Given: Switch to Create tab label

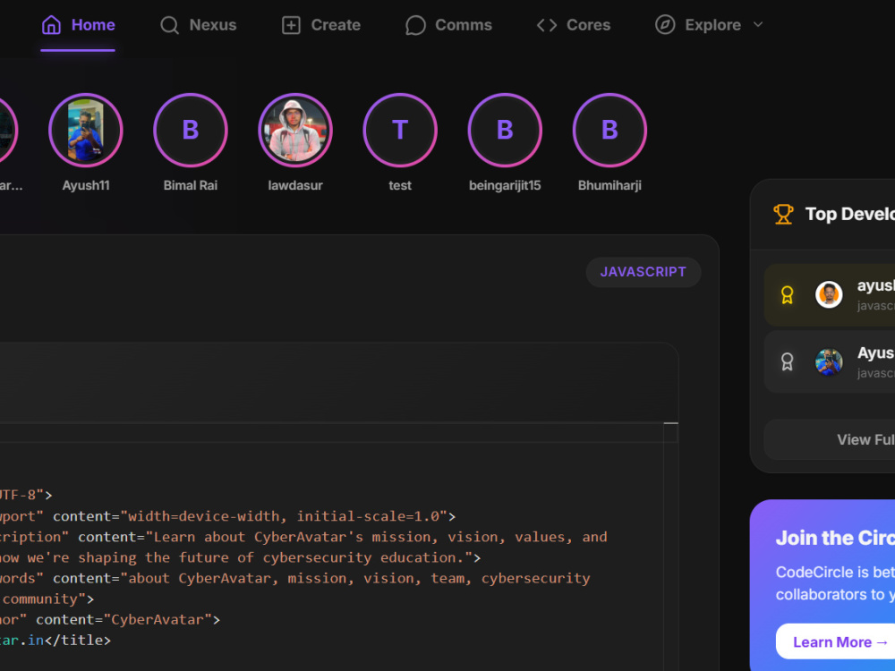Looking at the screenshot, I should point(336,25).
